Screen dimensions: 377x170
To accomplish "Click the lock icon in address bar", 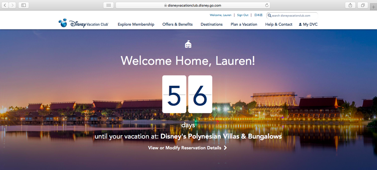I will point(165,5).
